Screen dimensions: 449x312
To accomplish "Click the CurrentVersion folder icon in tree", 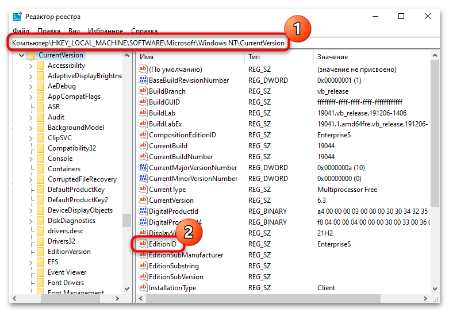I will tap(31, 55).
